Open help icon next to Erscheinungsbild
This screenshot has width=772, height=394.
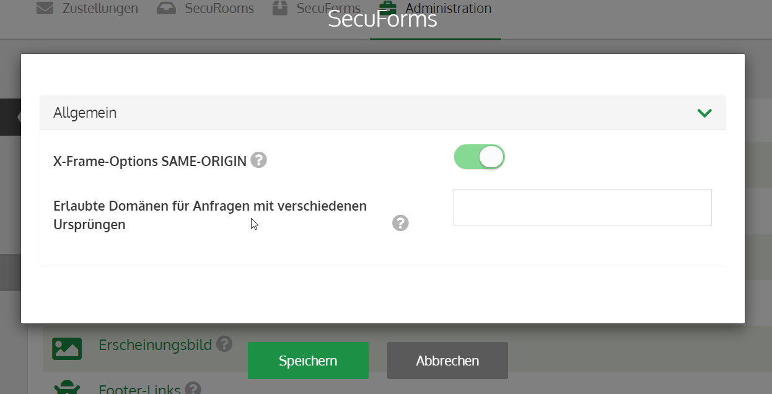tap(224, 344)
